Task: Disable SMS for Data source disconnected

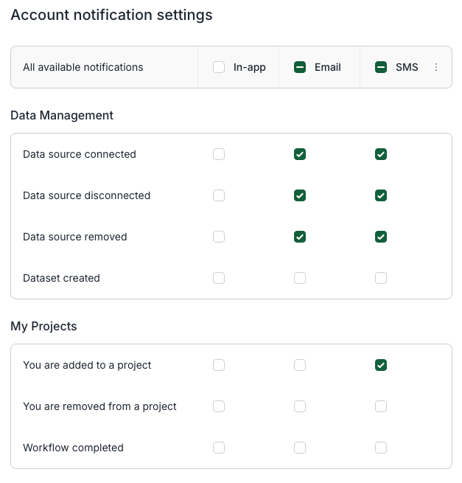Action: pos(381,195)
